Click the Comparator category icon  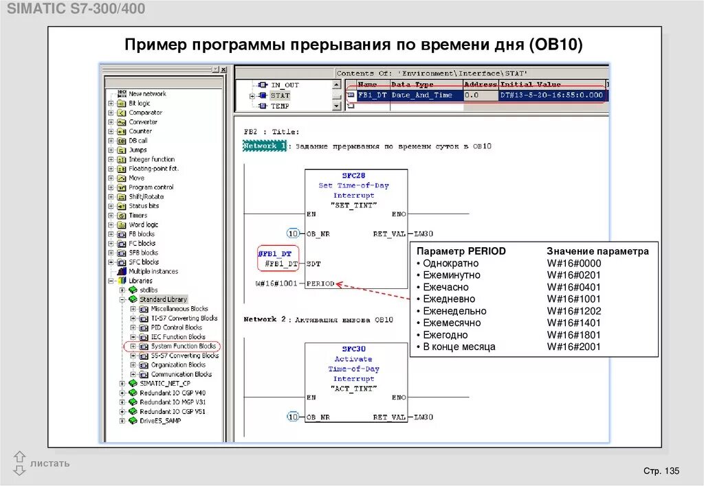[121, 113]
